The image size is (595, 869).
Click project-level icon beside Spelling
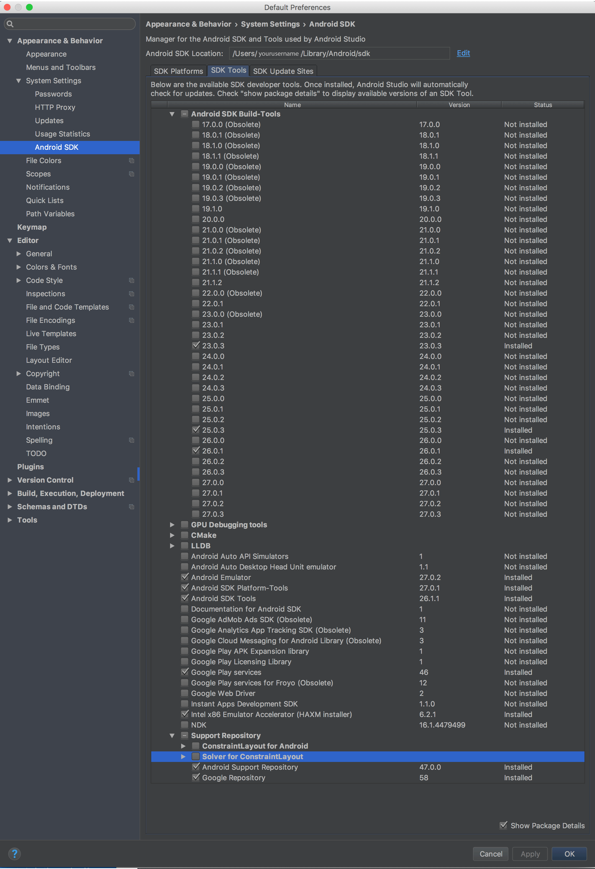tap(132, 440)
